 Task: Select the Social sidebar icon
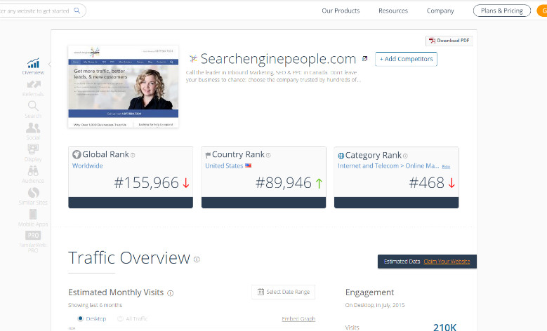pos(33,130)
